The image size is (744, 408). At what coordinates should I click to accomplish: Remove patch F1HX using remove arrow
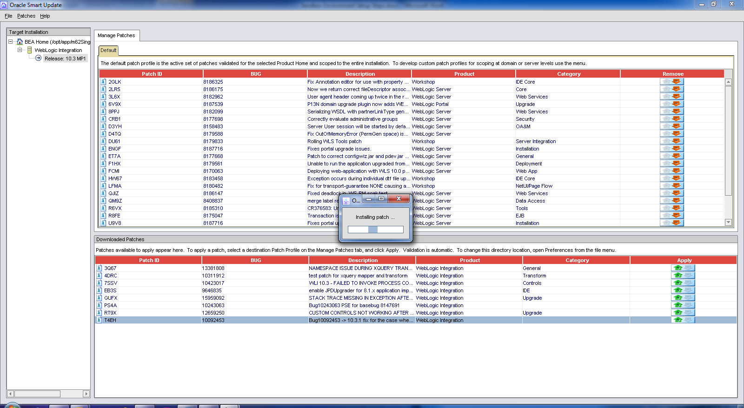(x=677, y=164)
